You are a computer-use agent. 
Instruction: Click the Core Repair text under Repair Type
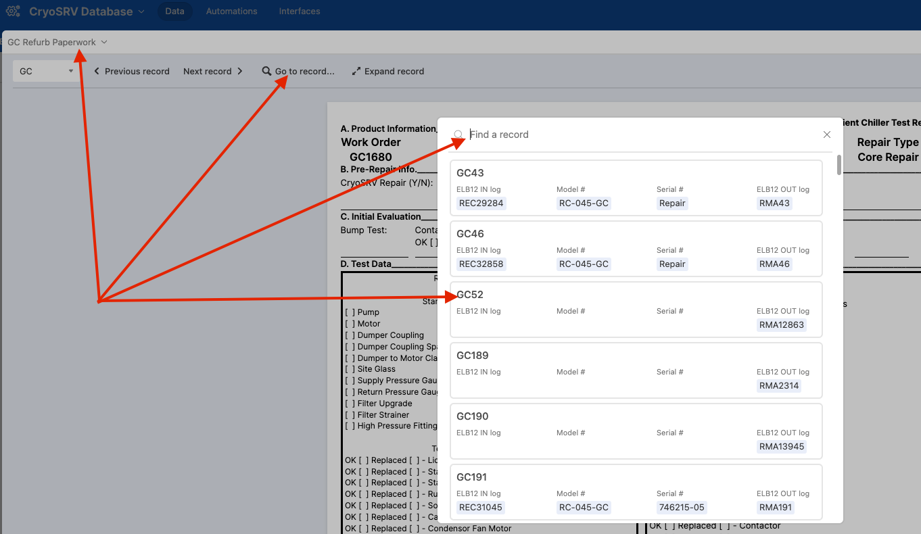click(888, 157)
